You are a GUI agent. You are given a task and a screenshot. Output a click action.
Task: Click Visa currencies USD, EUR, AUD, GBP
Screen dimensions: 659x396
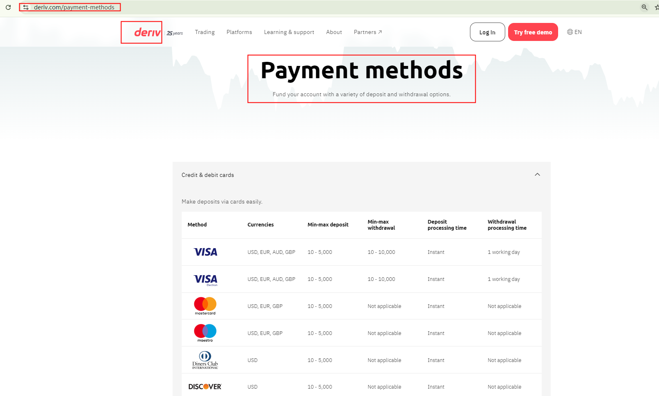(271, 252)
